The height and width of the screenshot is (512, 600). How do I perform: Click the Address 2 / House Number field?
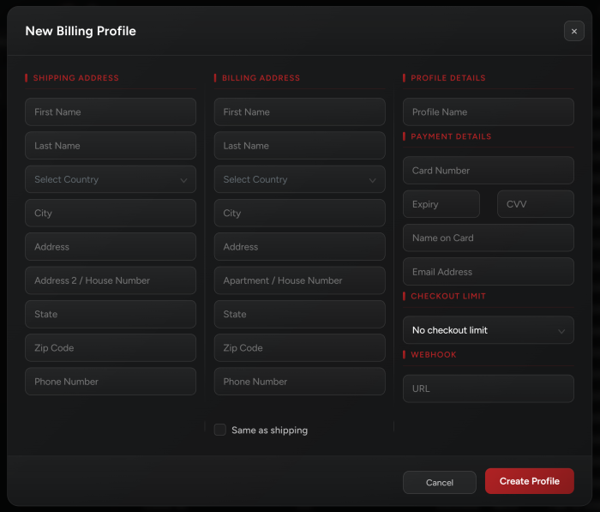coord(111,280)
